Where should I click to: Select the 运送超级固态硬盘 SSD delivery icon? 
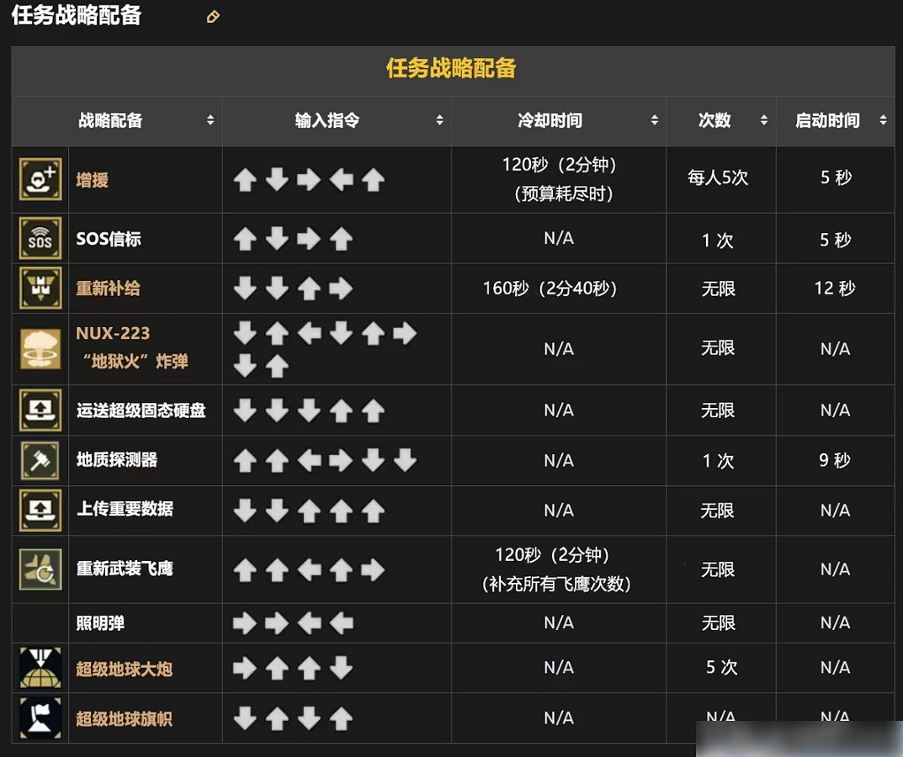[39, 410]
